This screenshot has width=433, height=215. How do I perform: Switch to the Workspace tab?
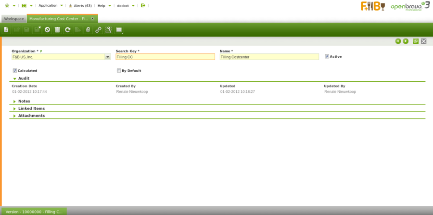pos(14,19)
